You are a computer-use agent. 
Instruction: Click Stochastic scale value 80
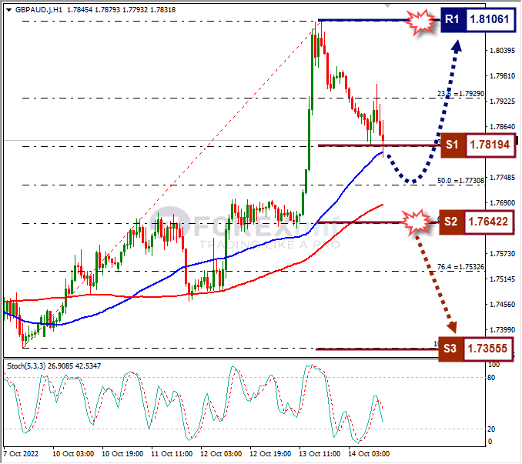(491, 378)
